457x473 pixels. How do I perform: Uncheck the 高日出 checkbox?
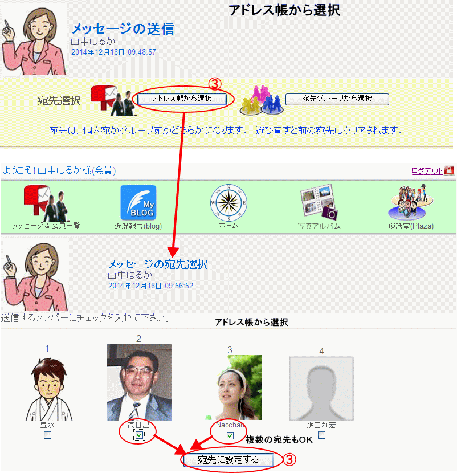coord(139,435)
